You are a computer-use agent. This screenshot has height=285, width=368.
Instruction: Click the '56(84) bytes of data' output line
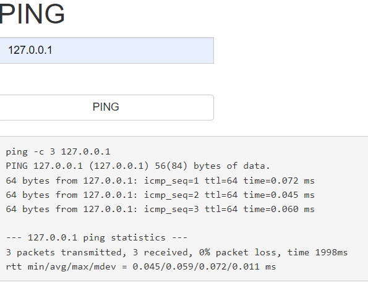[x=138, y=166]
